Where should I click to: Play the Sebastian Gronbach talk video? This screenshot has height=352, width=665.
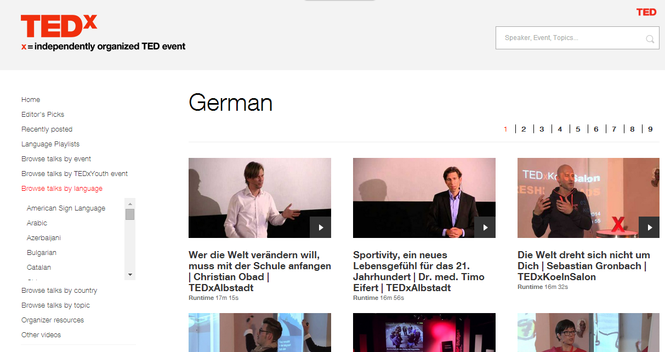pos(650,228)
